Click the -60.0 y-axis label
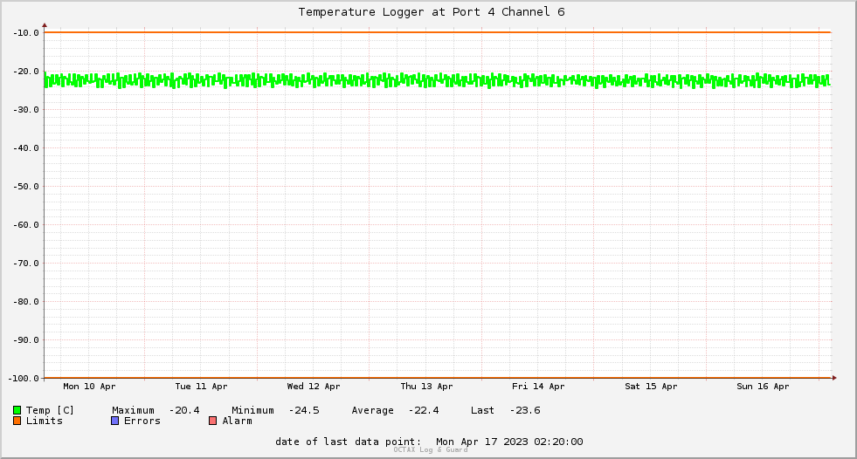This screenshot has height=459, width=857. [x=26, y=225]
